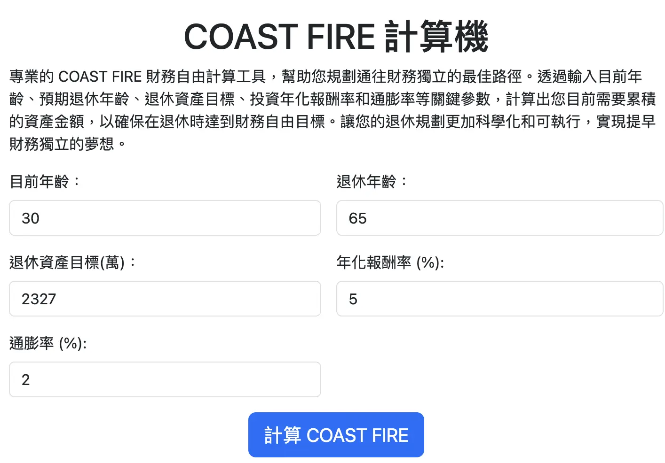Click the 退休年齡 label
The width and height of the screenshot is (665, 463).
(372, 181)
